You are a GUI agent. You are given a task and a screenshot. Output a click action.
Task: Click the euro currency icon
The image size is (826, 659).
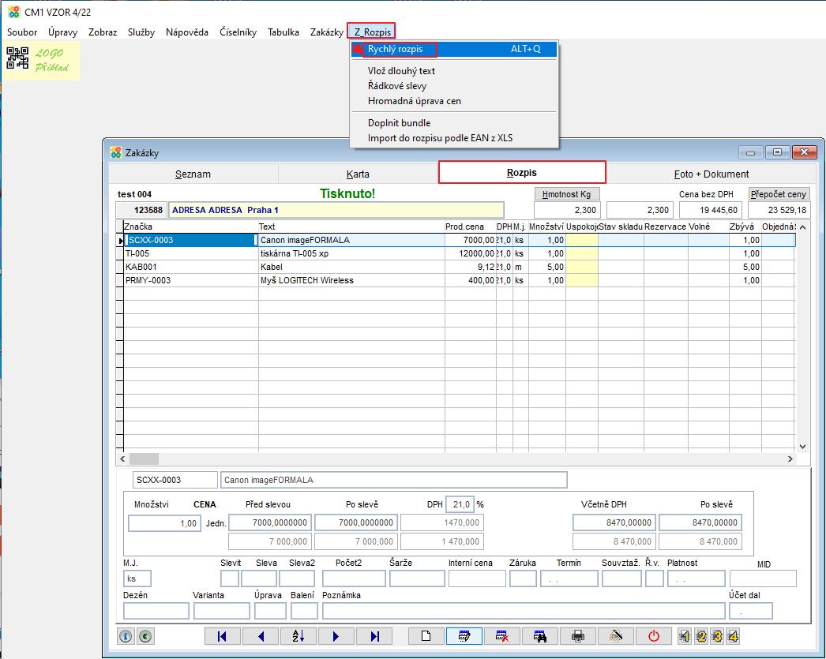pyautogui.click(x=146, y=636)
